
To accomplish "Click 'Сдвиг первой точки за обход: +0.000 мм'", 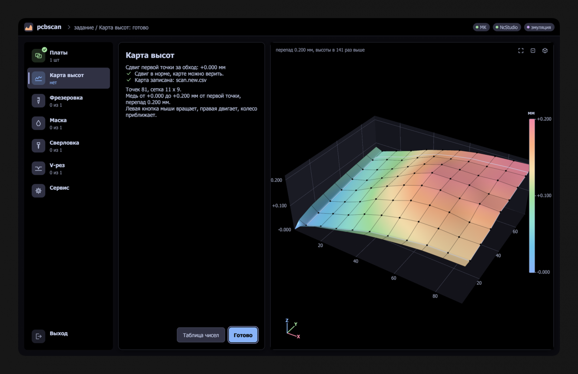I will click(176, 67).
